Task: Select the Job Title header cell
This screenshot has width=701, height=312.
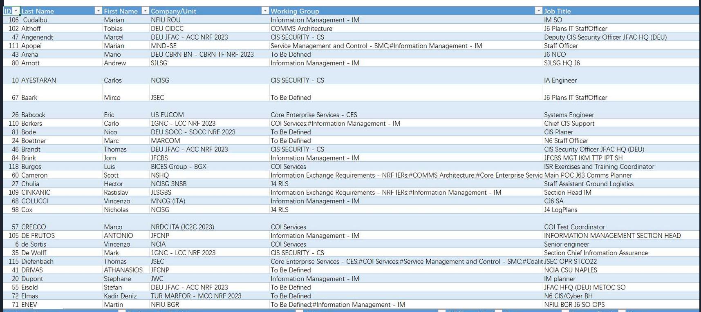Action: pos(621,11)
